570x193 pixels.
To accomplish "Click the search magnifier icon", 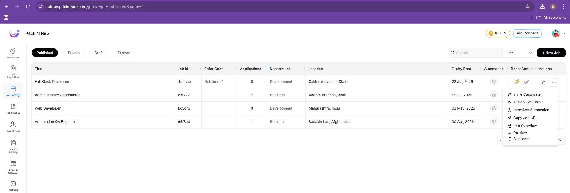I will pos(453,53).
